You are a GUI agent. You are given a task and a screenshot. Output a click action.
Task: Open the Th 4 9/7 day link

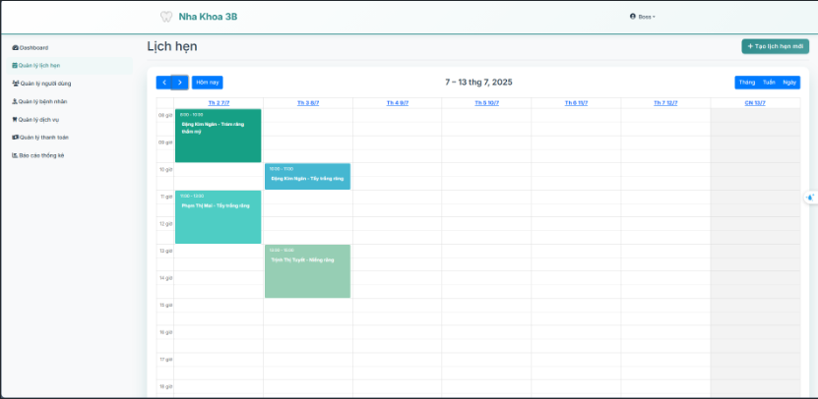coord(397,102)
